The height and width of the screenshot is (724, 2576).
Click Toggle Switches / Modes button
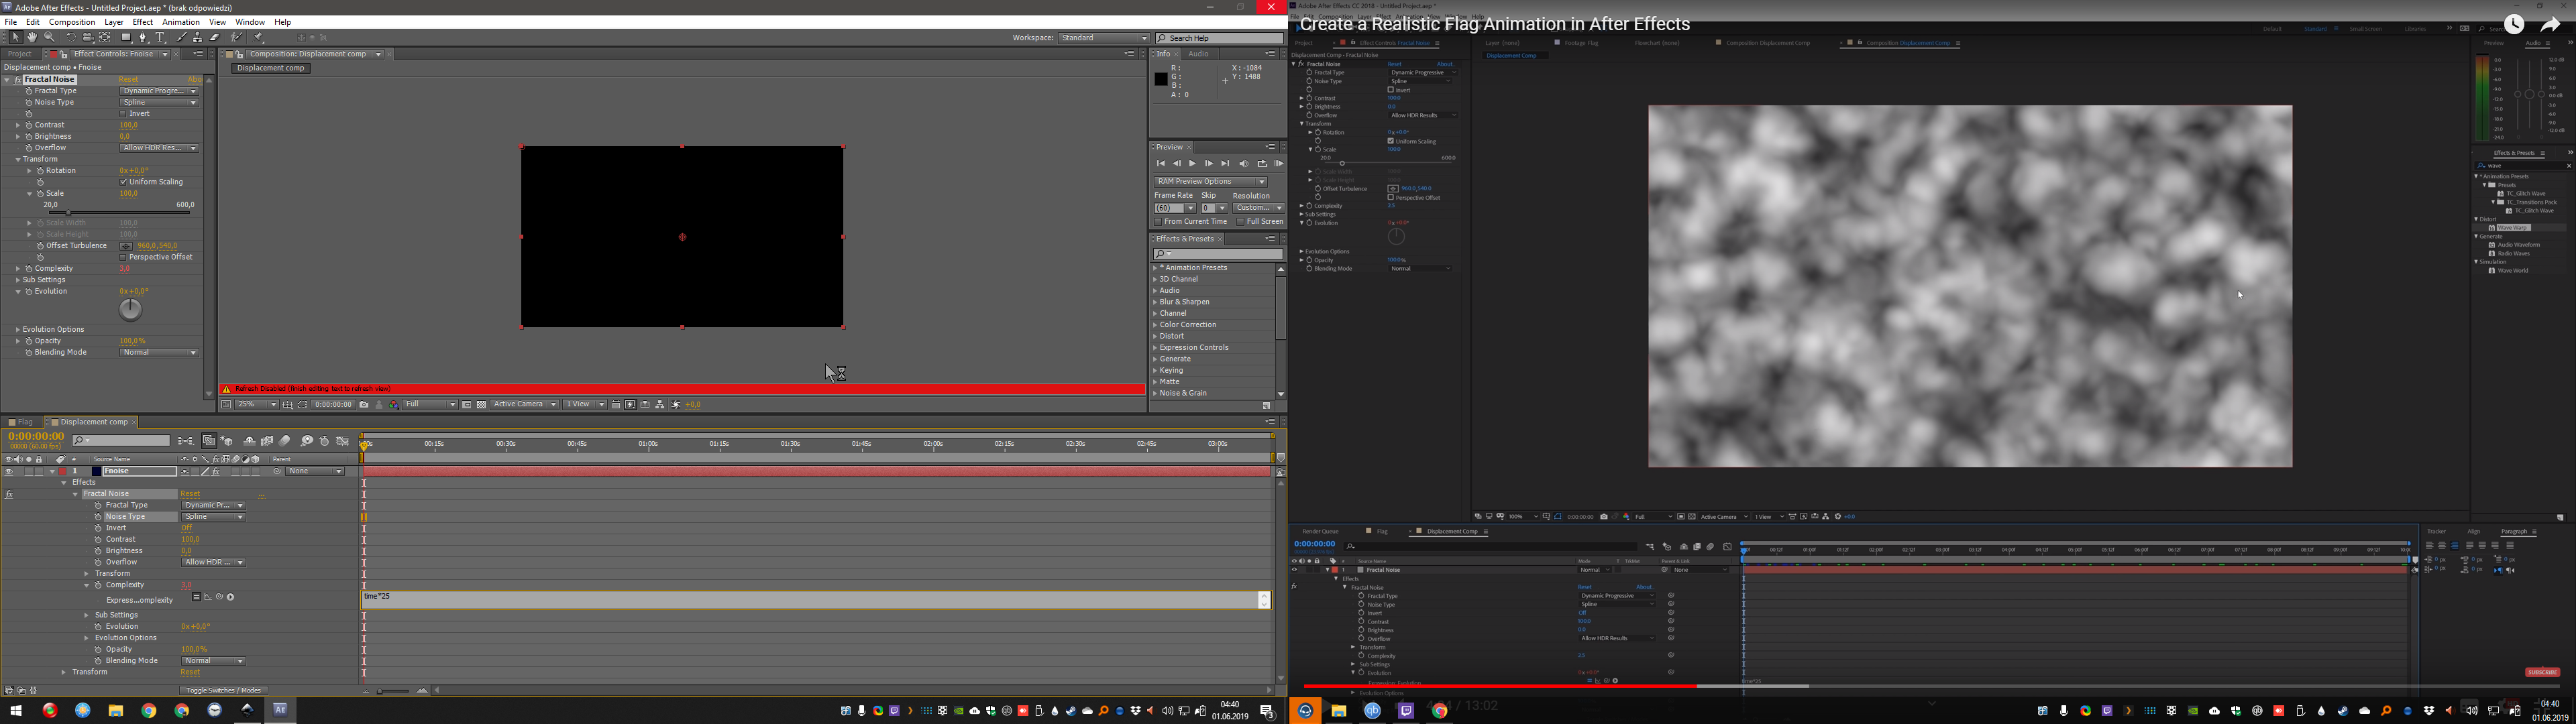(x=224, y=690)
